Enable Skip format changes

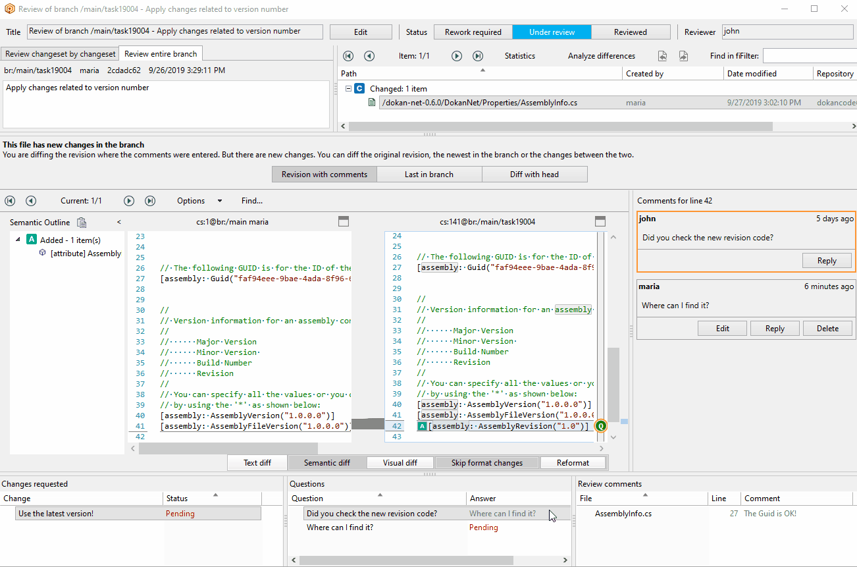486,462
